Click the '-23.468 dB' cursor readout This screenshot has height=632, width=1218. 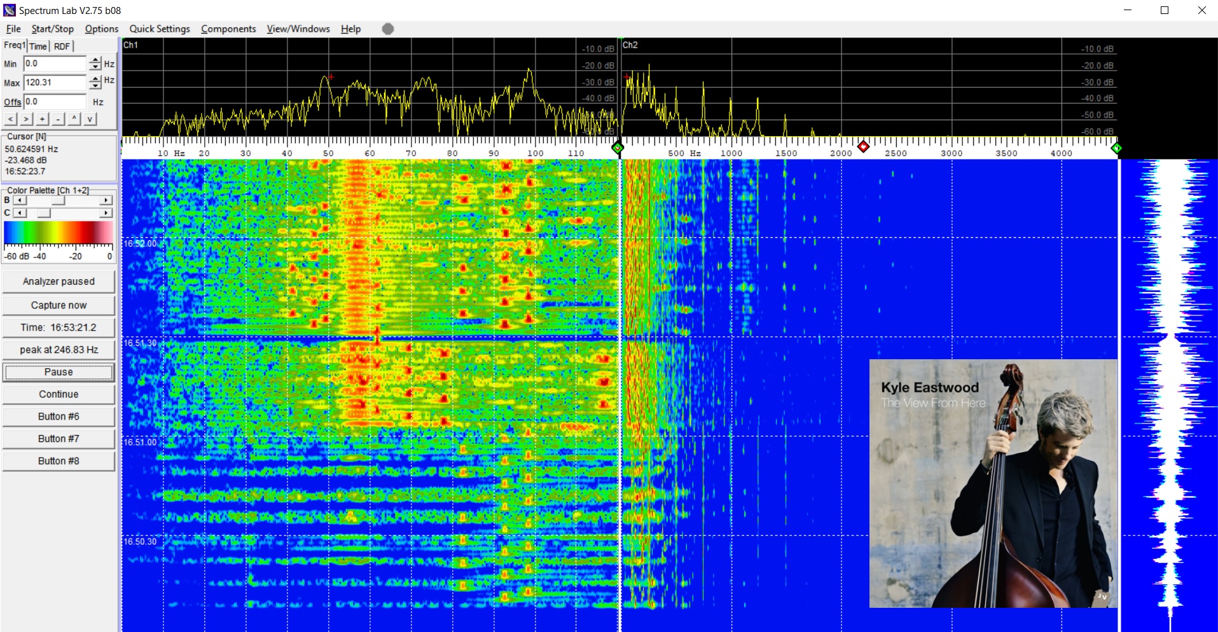pyautogui.click(x=25, y=160)
